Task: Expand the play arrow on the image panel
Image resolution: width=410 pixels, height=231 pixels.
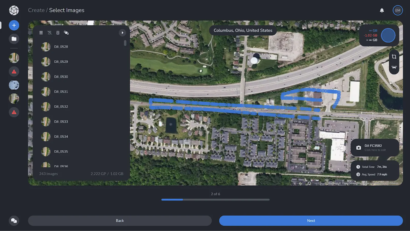Action: 122,33
